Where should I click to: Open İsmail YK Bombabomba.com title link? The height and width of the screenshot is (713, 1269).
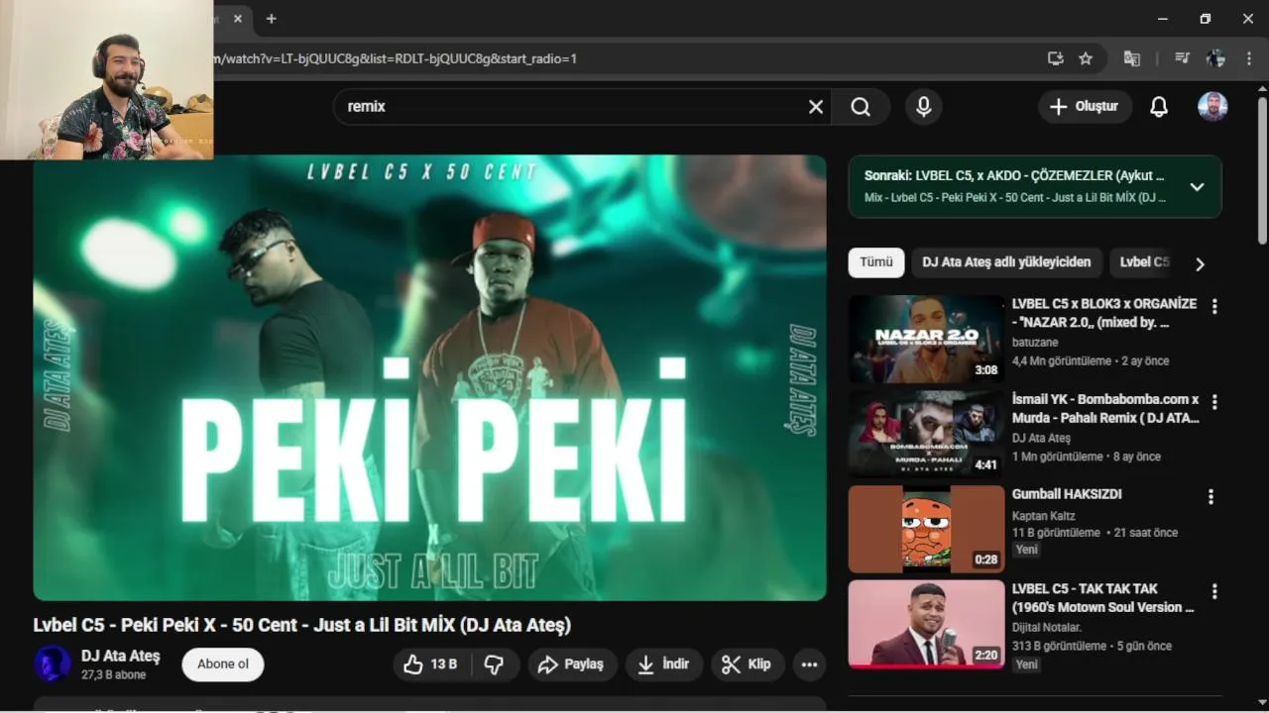point(1105,408)
